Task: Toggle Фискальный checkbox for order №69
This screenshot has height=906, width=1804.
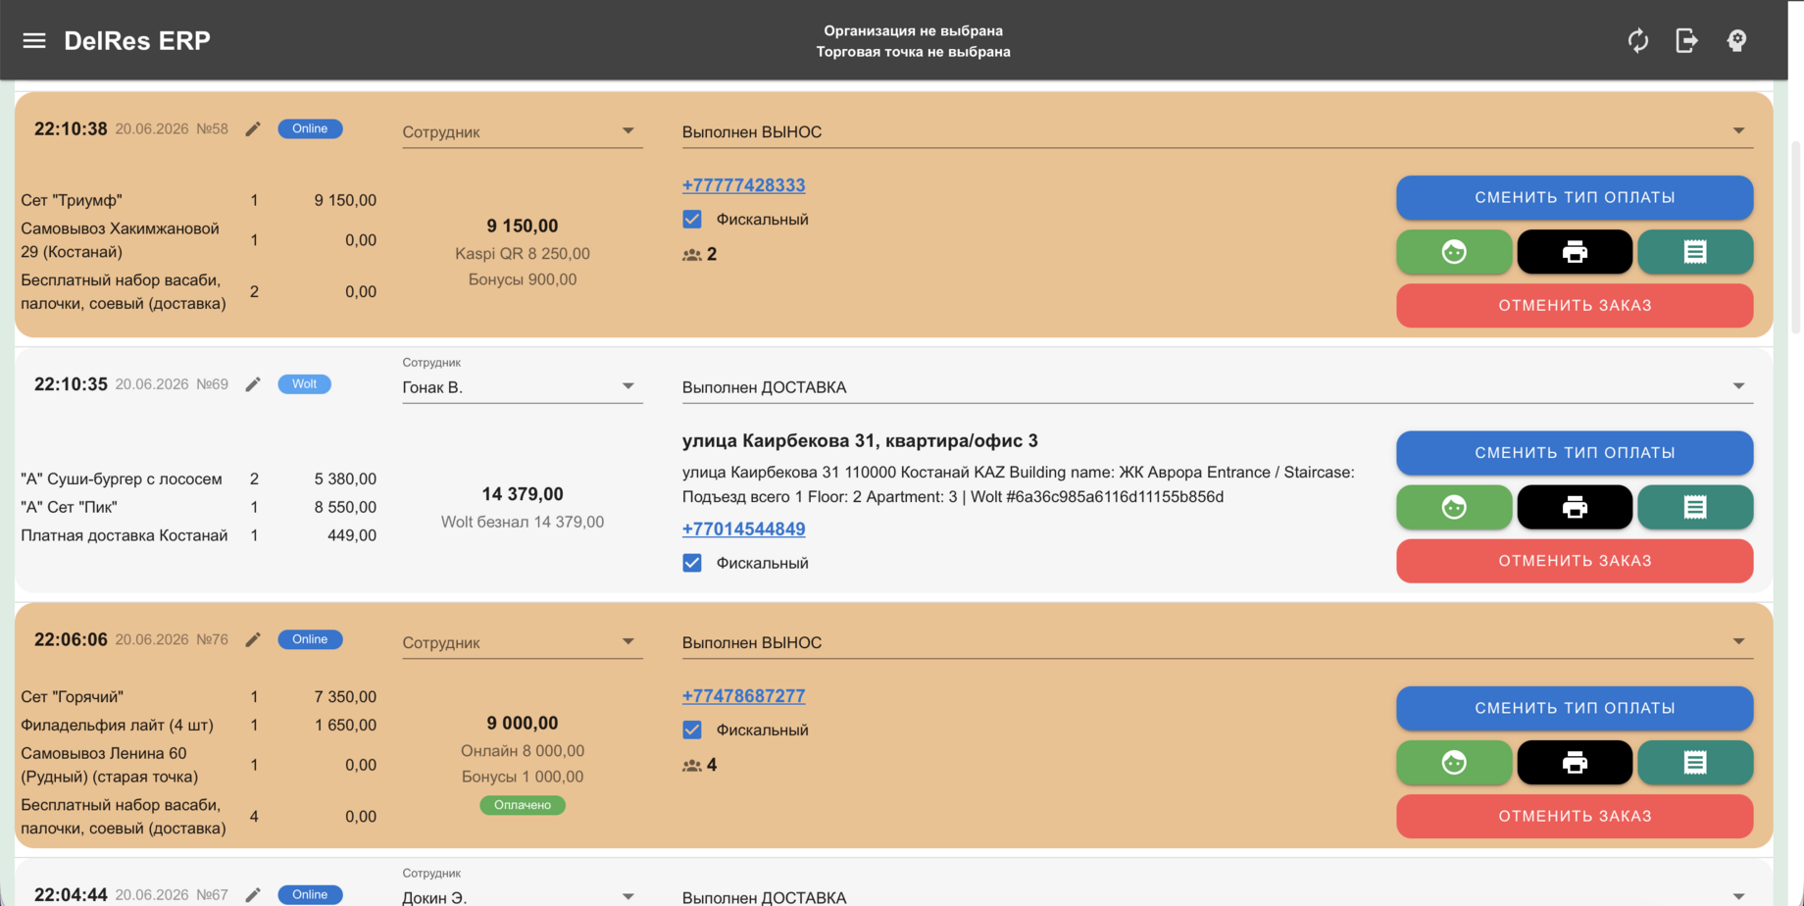Action: coord(692,563)
